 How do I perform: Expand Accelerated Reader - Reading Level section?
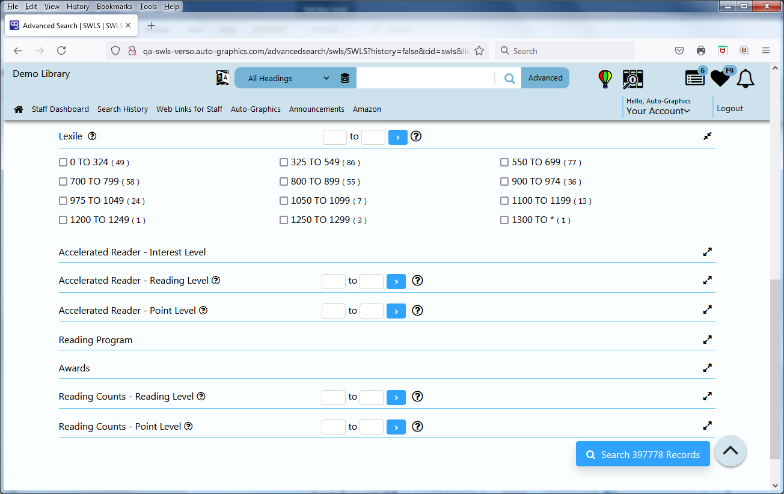click(x=708, y=280)
